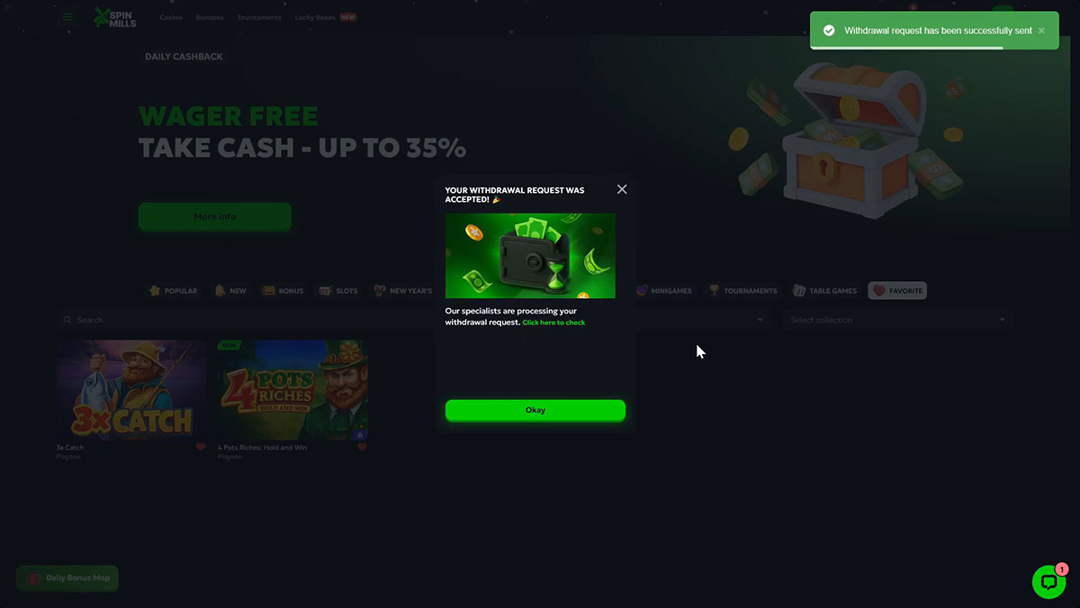Expand the provider dropdown arrow
The height and width of the screenshot is (608, 1080).
[x=760, y=320]
